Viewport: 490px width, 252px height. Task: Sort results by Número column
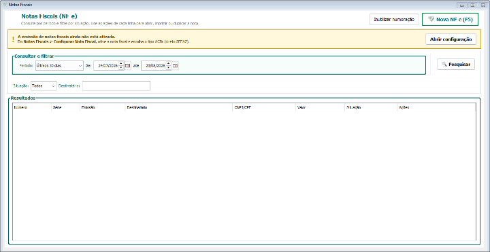(x=32, y=107)
